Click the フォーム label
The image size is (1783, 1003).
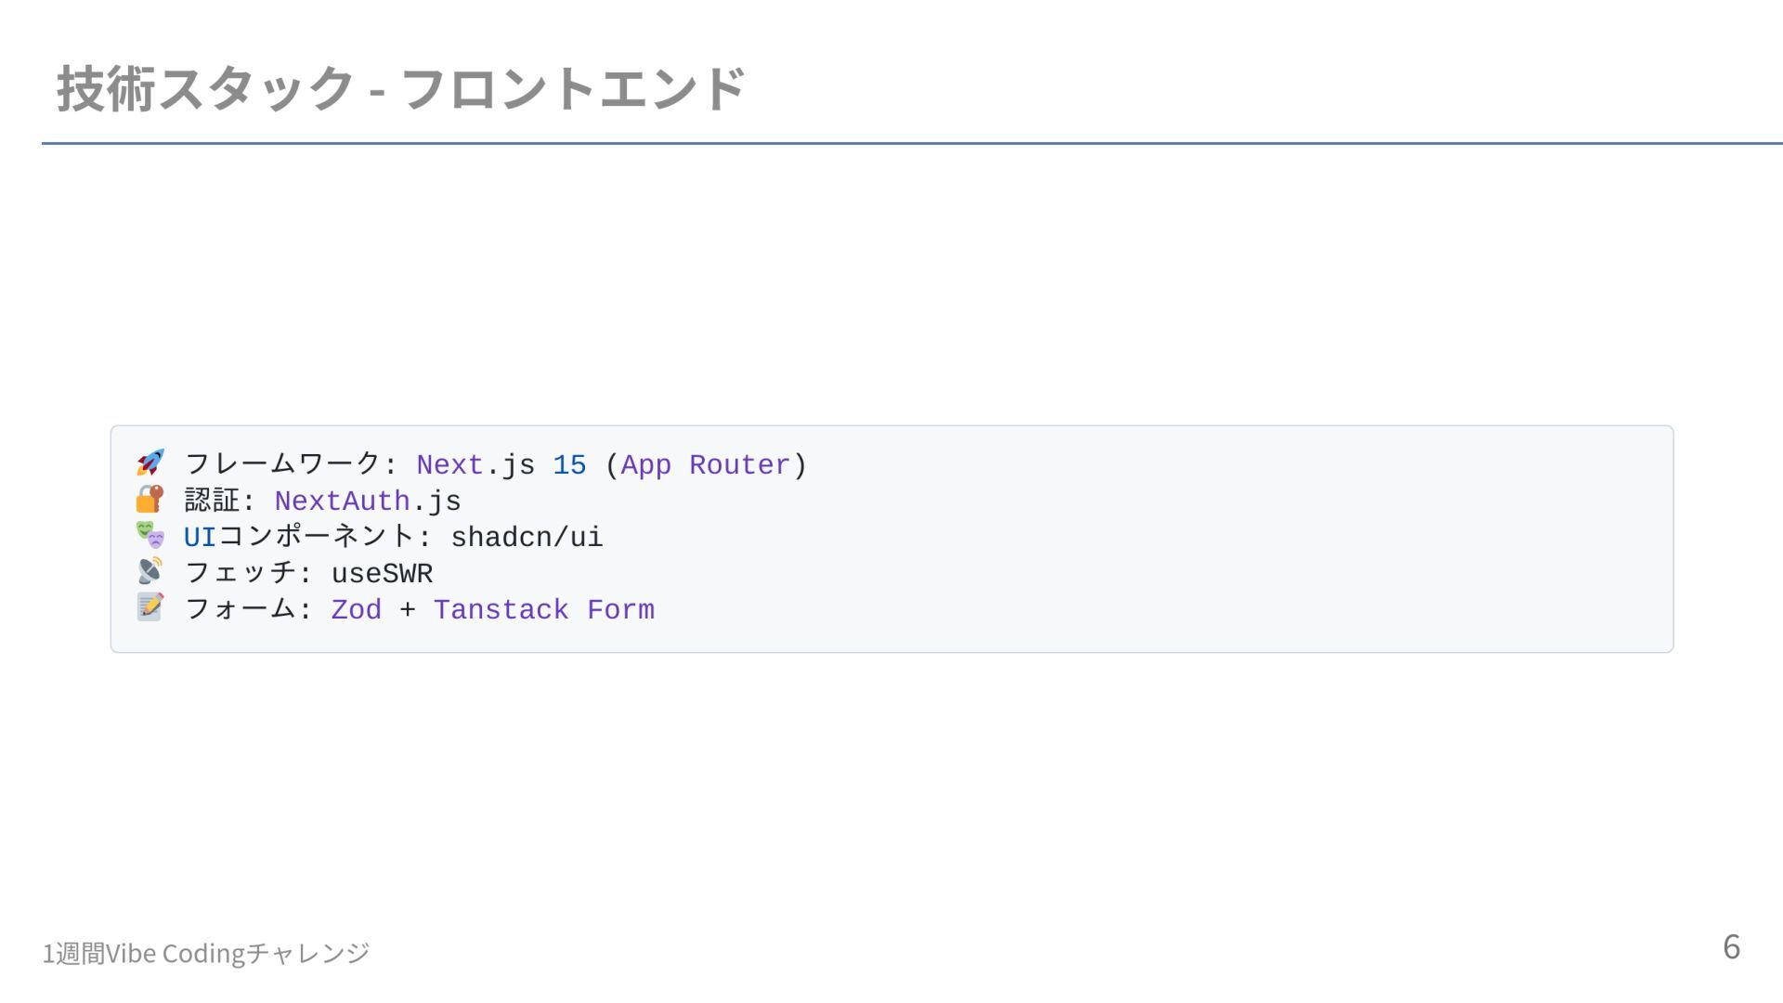(x=241, y=608)
